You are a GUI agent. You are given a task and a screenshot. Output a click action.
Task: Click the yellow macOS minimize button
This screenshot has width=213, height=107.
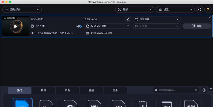coord(6,2)
